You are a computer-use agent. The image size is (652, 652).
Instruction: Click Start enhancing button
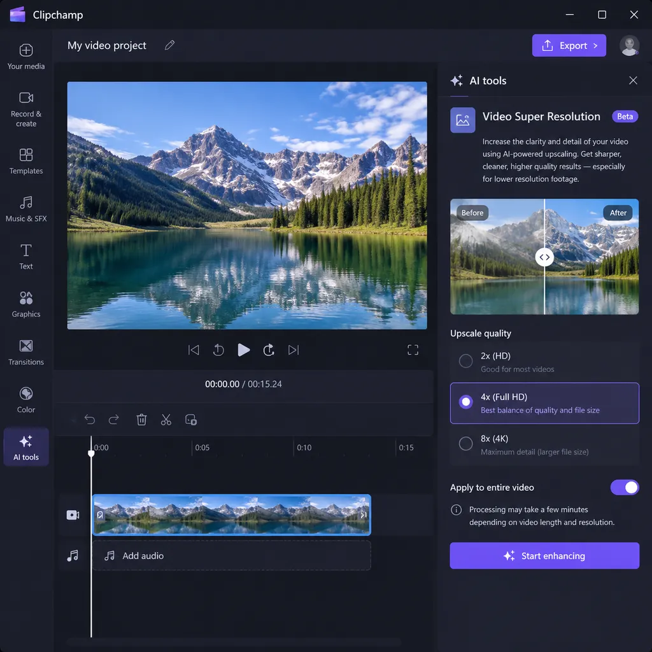tap(544, 555)
